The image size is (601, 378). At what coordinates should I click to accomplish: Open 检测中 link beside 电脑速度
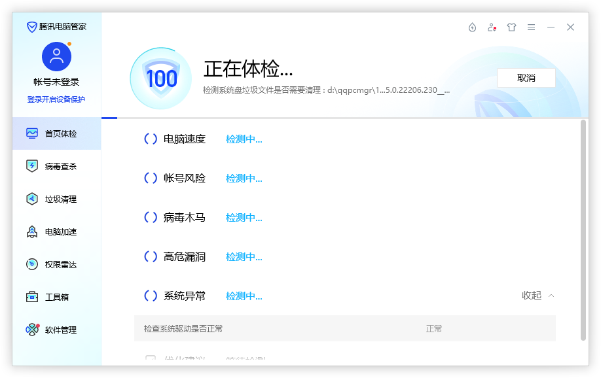pyautogui.click(x=243, y=139)
